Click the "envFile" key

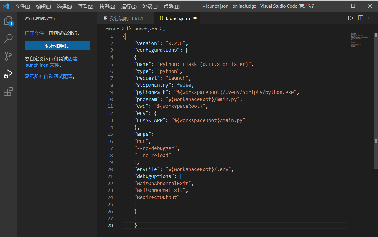point(147,169)
